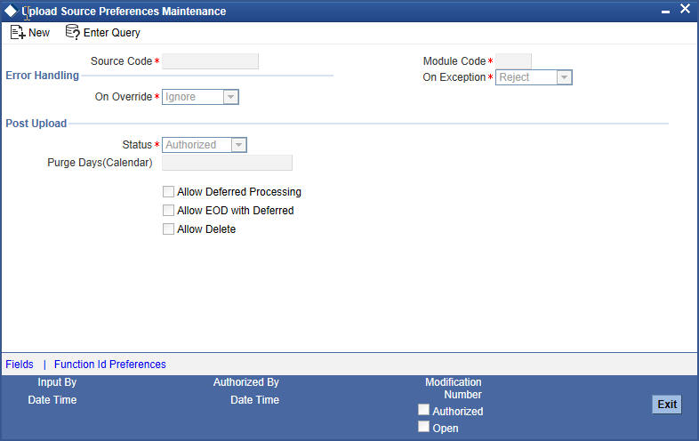Image resolution: width=699 pixels, height=441 pixels.
Task: Check the Allow Delete option
Action: [x=168, y=229]
